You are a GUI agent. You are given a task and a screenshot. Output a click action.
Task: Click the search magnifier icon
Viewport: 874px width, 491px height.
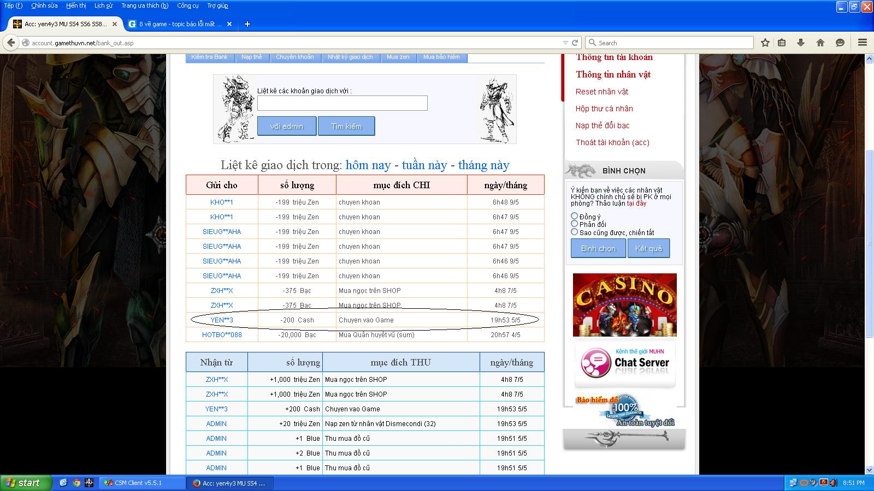[593, 43]
